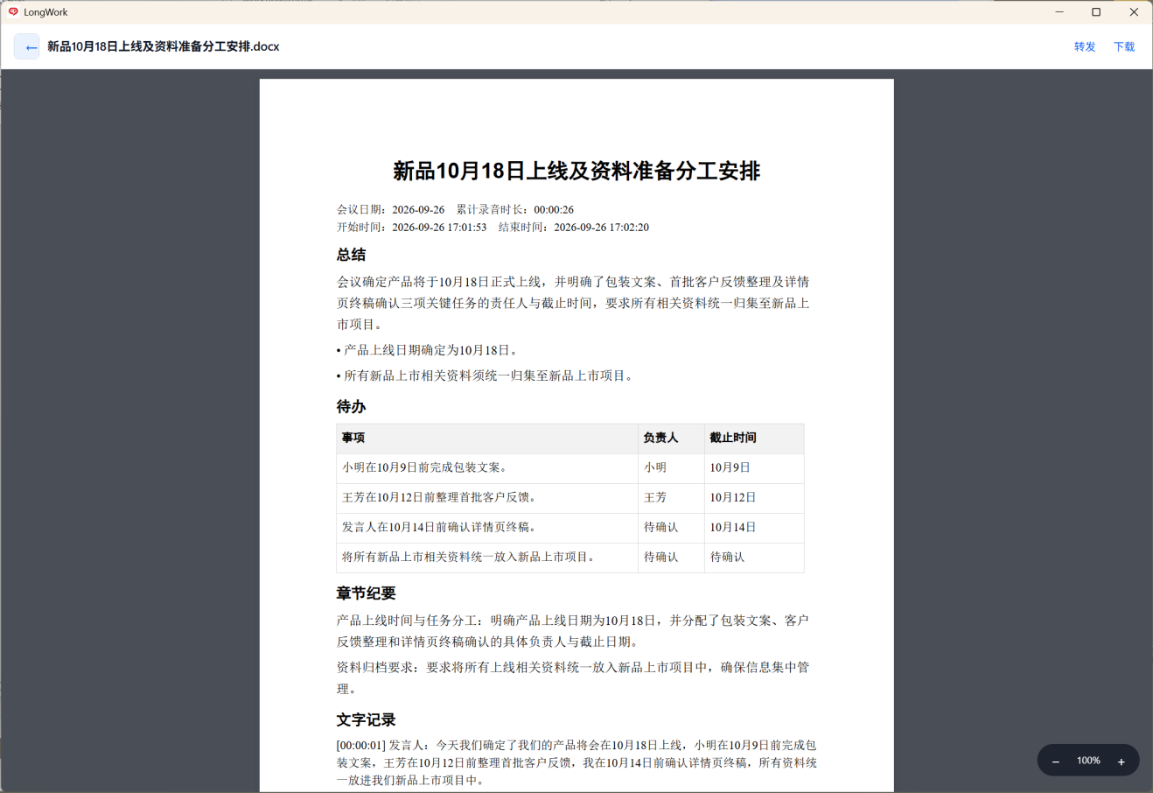Zoom in with the plus button
This screenshot has height=793, width=1153.
pyautogui.click(x=1122, y=761)
